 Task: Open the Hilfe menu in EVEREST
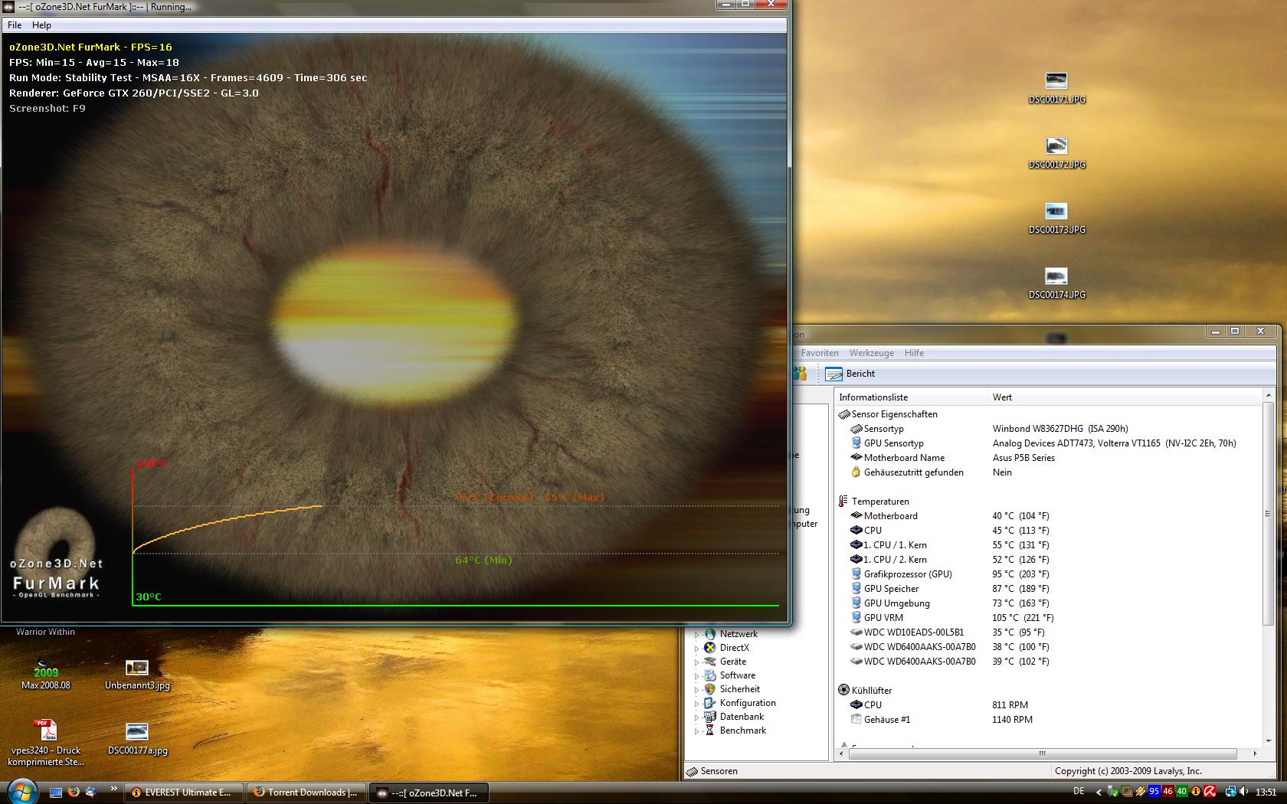point(914,353)
